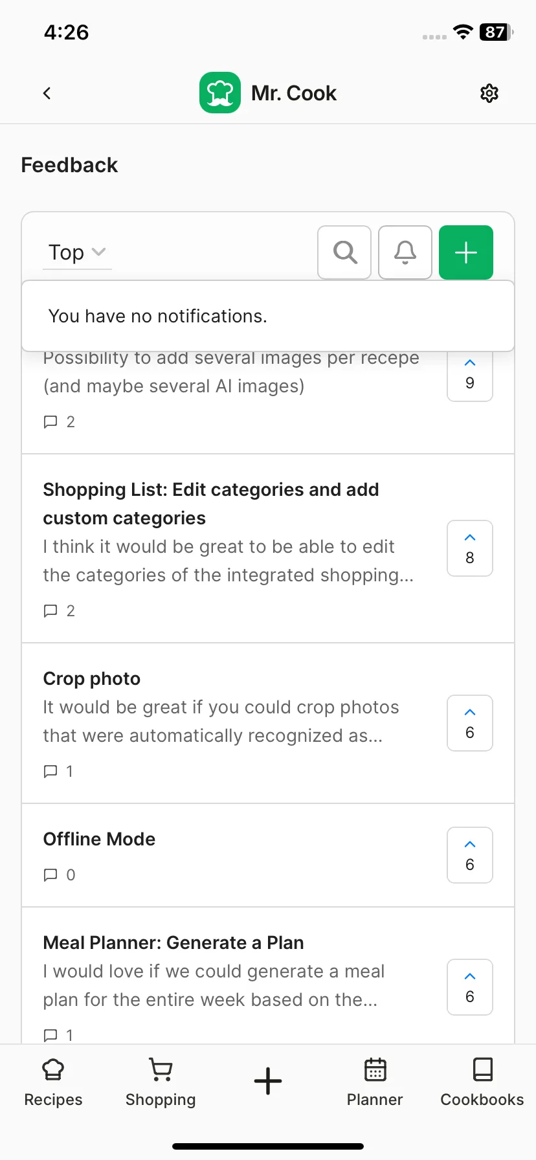Toggle the notifications bell button
This screenshot has height=1160, width=536.
pyautogui.click(x=405, y=252)
